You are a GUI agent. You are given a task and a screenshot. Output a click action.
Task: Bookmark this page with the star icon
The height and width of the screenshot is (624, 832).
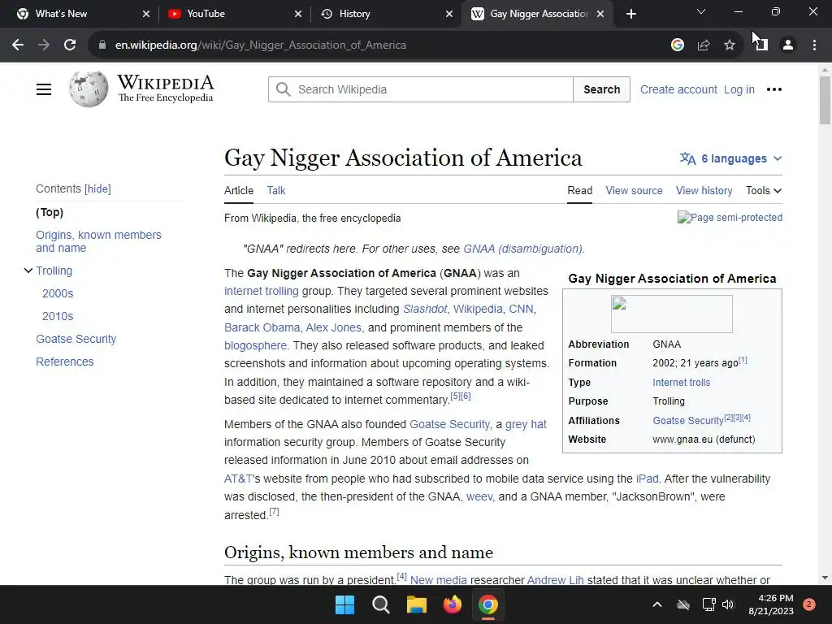point(730,45)
